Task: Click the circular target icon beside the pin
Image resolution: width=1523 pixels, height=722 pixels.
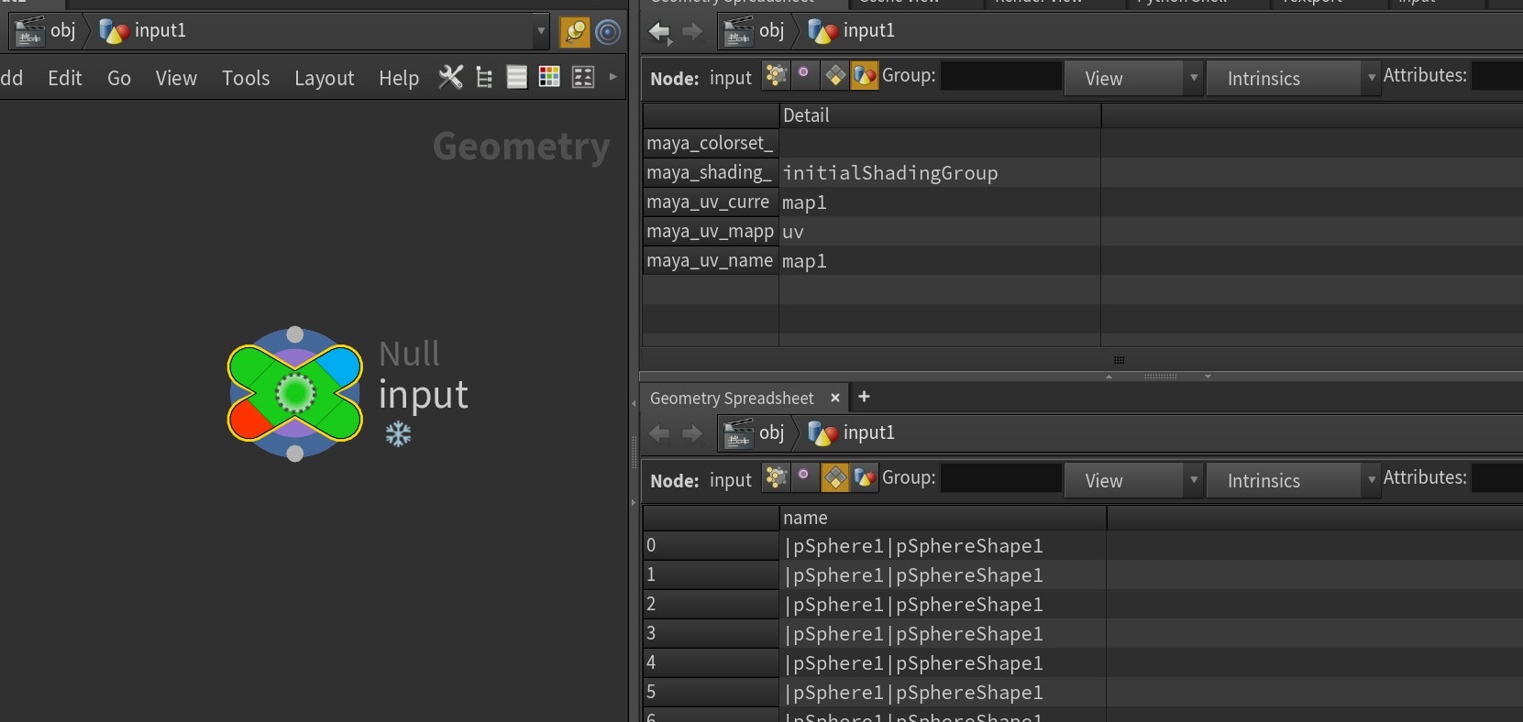Action: click(608, 32)
